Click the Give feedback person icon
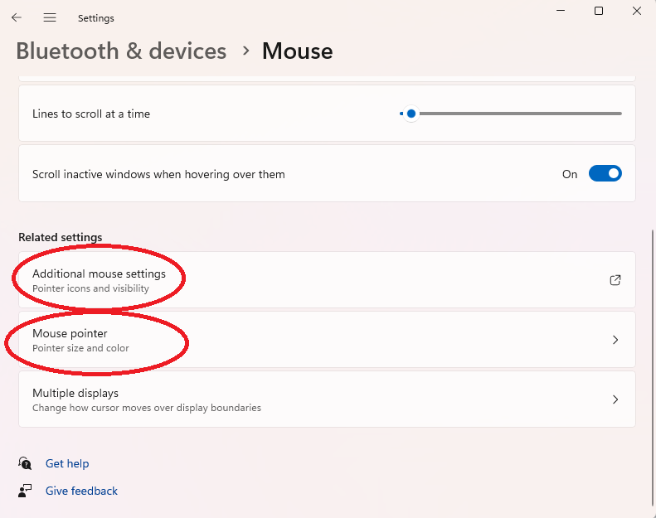This screenshot has width=656, height=518. point(26,491)
